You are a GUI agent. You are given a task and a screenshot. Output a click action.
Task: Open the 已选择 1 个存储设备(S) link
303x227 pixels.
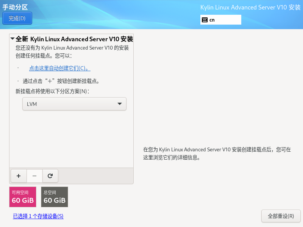pyautogui.click(x=38, y=216)
